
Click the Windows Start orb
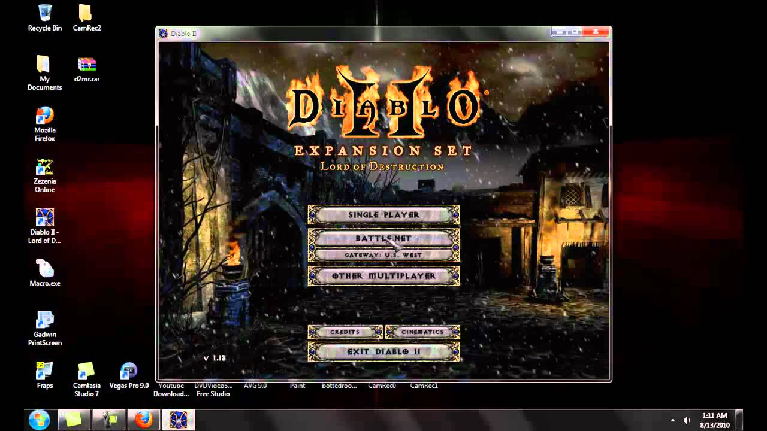[39, 420]
